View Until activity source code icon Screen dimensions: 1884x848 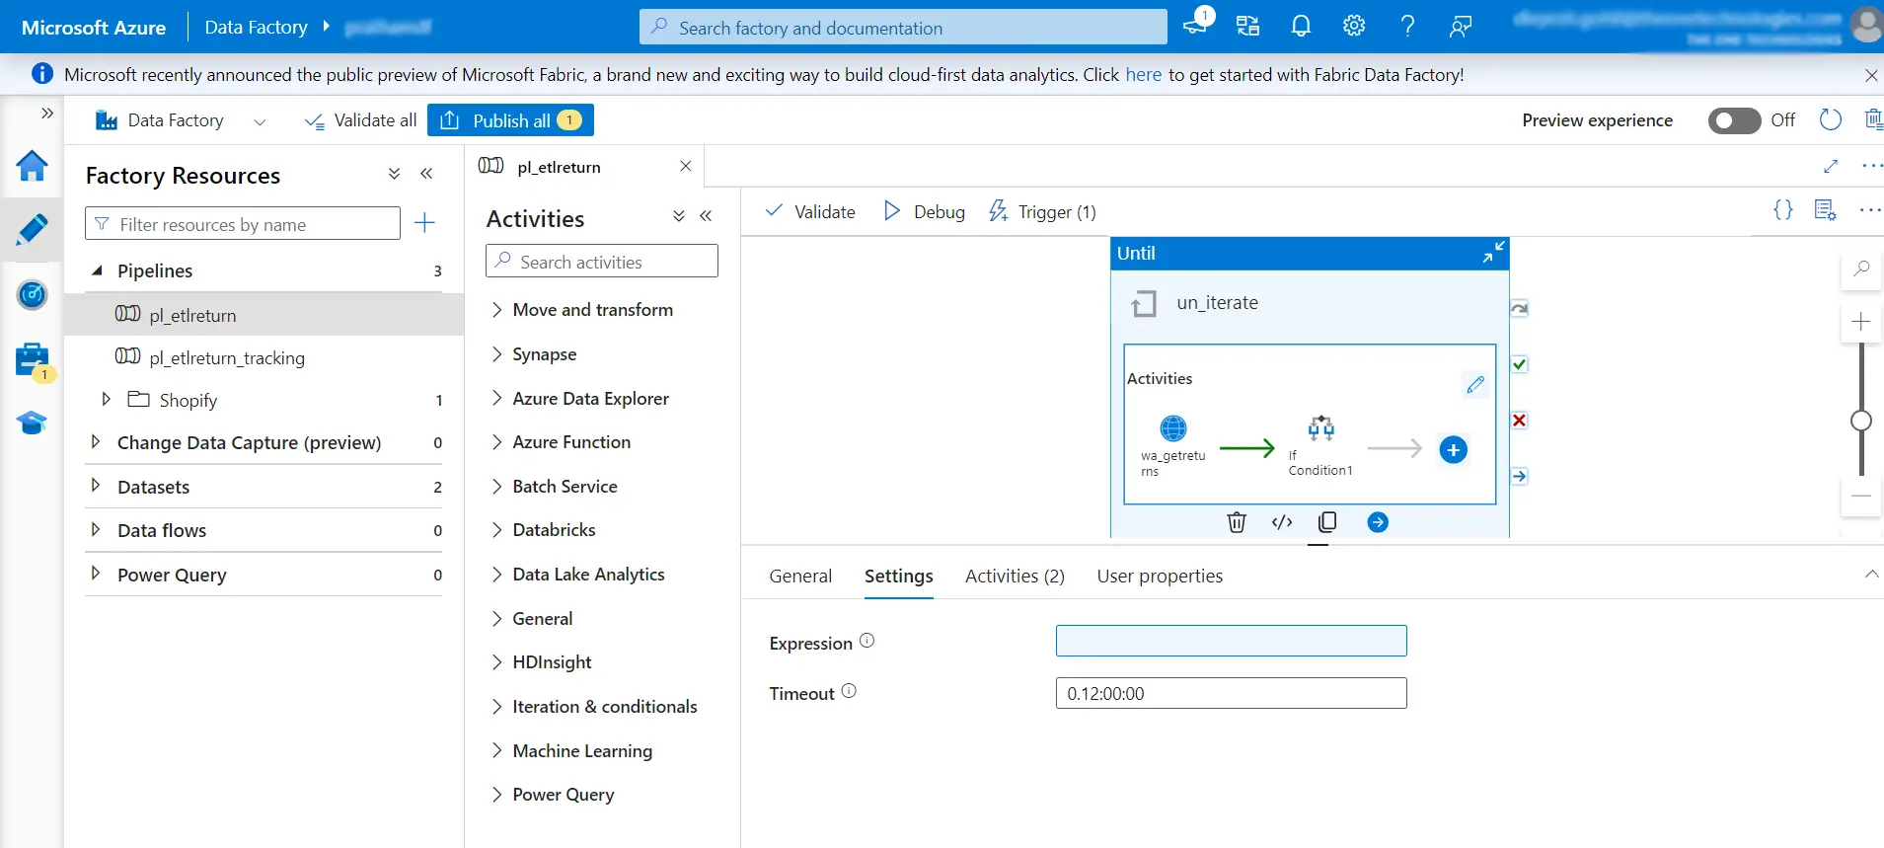click(x=1282, y=522)
